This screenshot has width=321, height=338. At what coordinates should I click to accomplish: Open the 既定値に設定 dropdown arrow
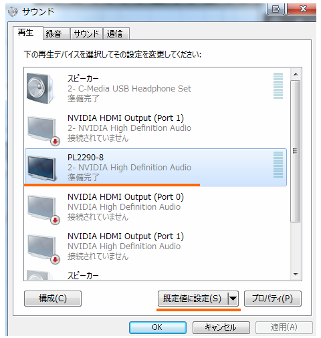coord(233,298)
